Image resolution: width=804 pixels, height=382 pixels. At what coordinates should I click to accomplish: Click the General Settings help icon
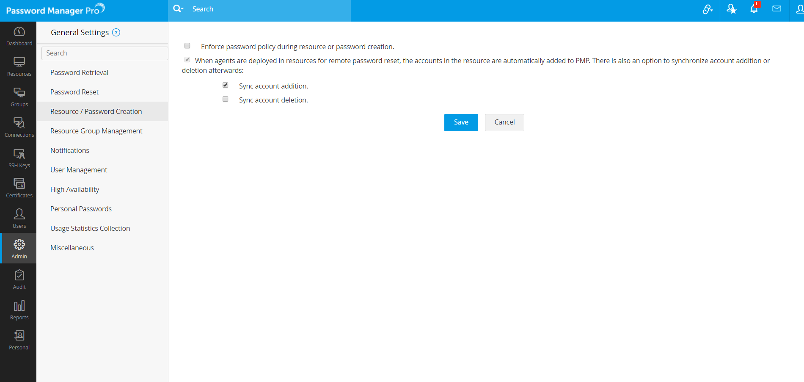(116, 33)
